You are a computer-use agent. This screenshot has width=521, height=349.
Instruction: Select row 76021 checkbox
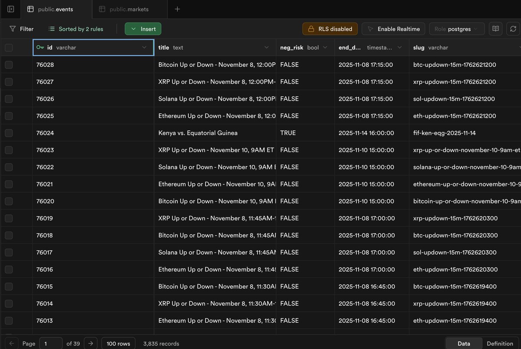click(x=9, y=184)
